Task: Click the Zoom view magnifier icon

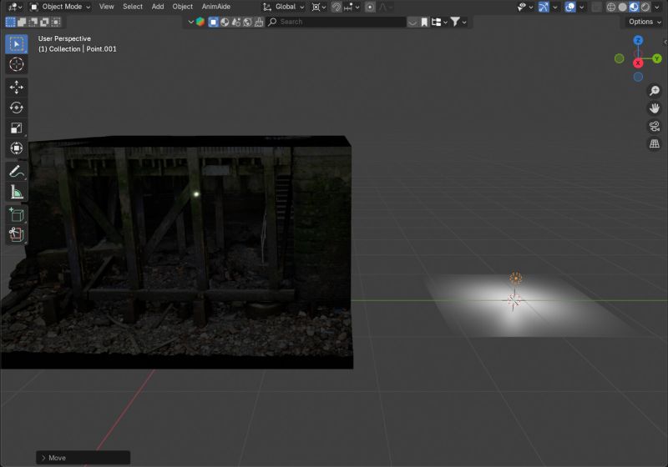Action: coord(655,91)
